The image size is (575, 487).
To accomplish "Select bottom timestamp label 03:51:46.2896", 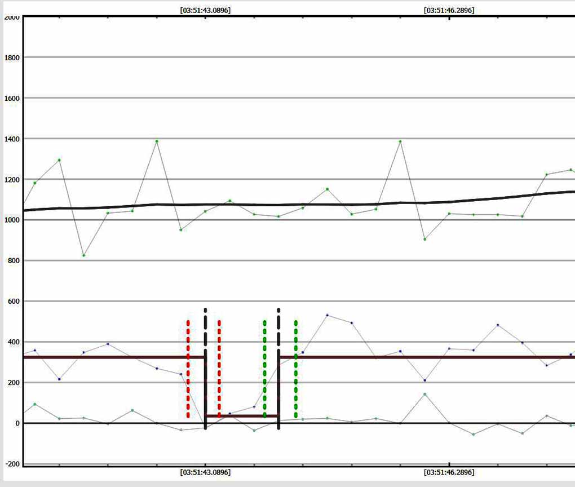I will point(449,472).
